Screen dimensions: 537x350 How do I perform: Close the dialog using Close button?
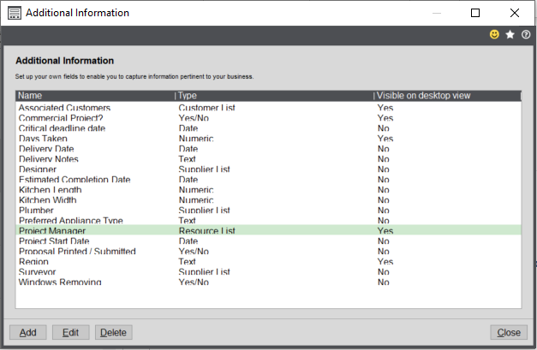tap(509, 332)
